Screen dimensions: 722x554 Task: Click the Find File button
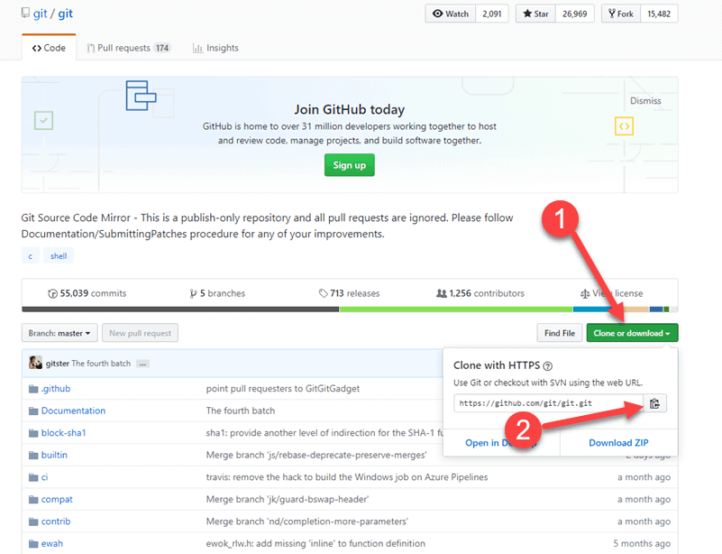point(560,333)
